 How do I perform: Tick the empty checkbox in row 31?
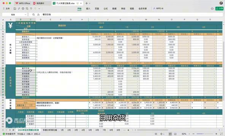[x=36, y=75]
